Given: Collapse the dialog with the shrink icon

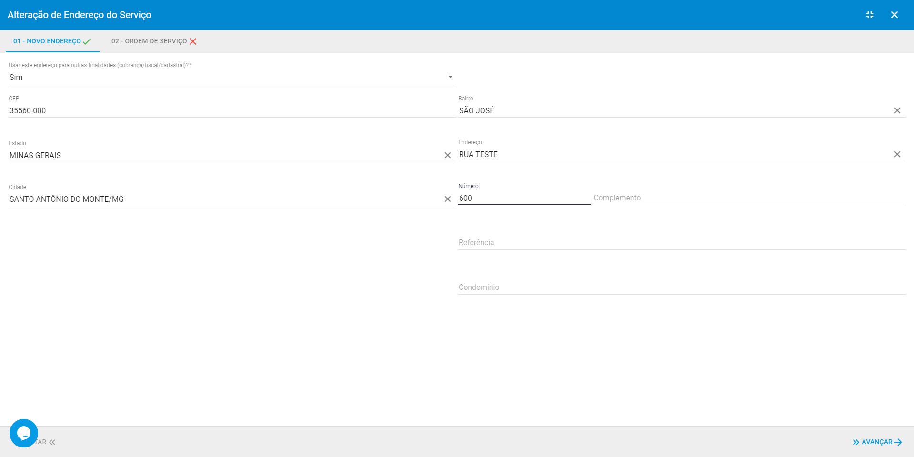Looking at the screenshot, I should (870, 15).
